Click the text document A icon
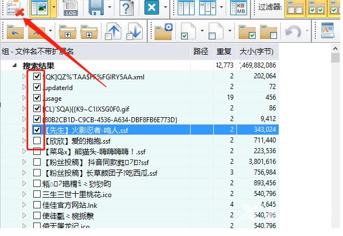343x236 pixels. tap(327, 30)
